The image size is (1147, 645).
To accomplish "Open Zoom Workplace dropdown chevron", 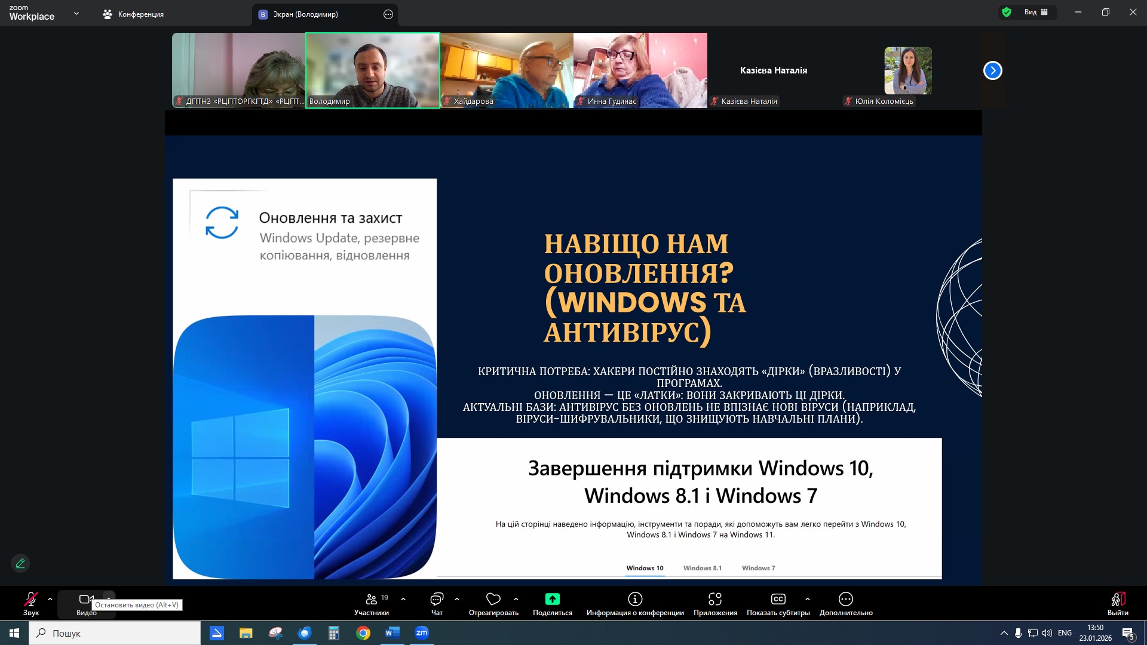I will tap(76, 14).
